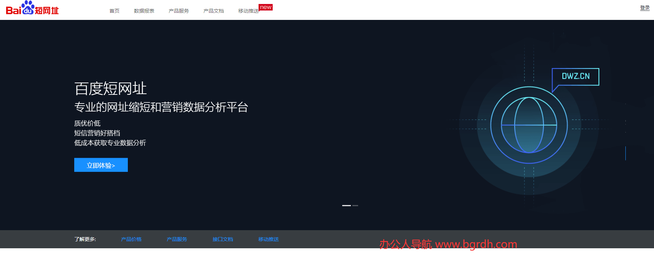This screenshot has width=654, height=266.
Task: Open the 产品价格 link in the footer bar
Action: (131, 239)
